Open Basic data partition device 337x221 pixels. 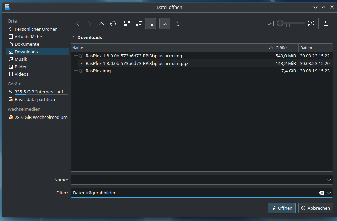38,100
